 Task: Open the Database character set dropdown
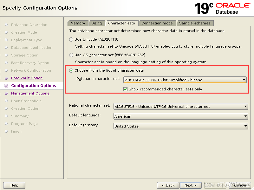pos(185,80)
